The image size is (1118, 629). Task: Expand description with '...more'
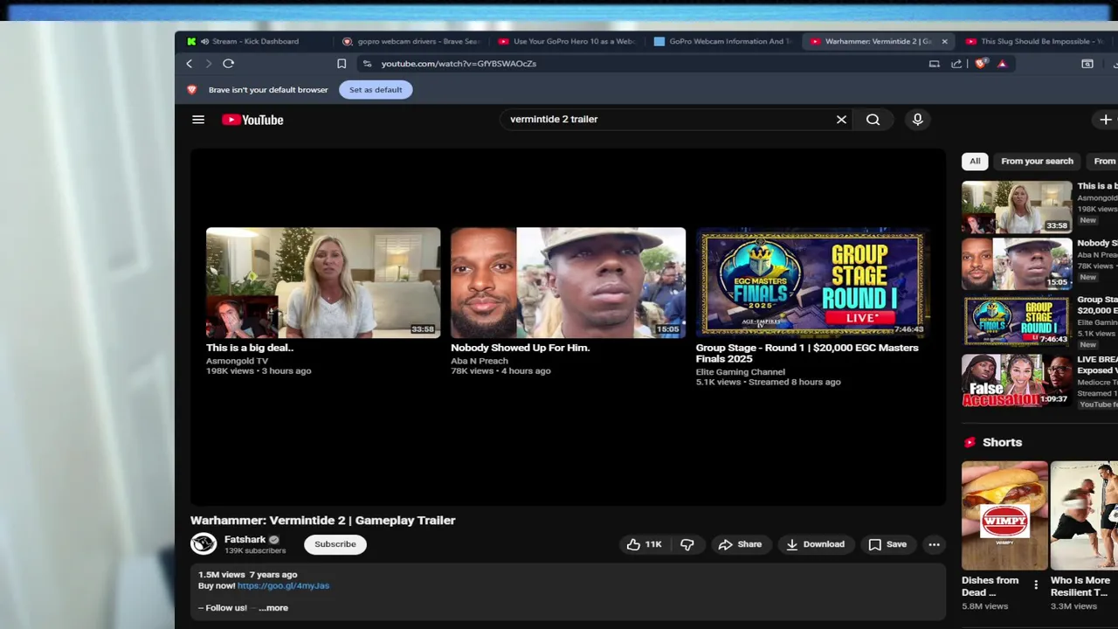click(273, 608)
